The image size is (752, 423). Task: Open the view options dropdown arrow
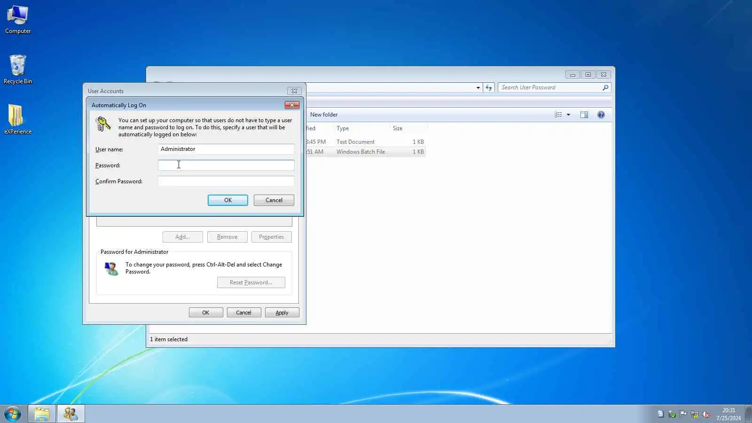coord(568,115)
